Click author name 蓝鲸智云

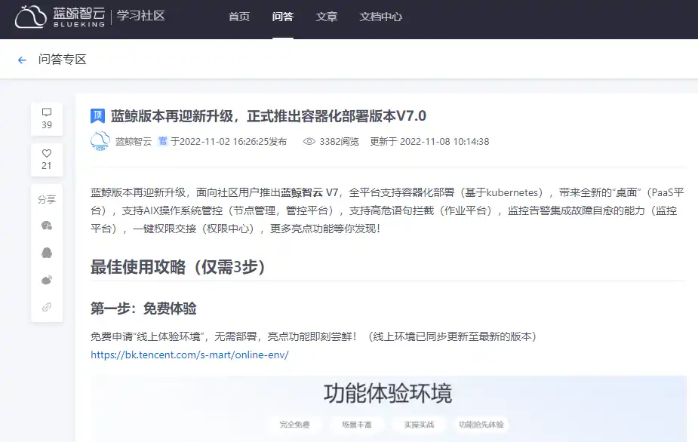pos(134,142)
